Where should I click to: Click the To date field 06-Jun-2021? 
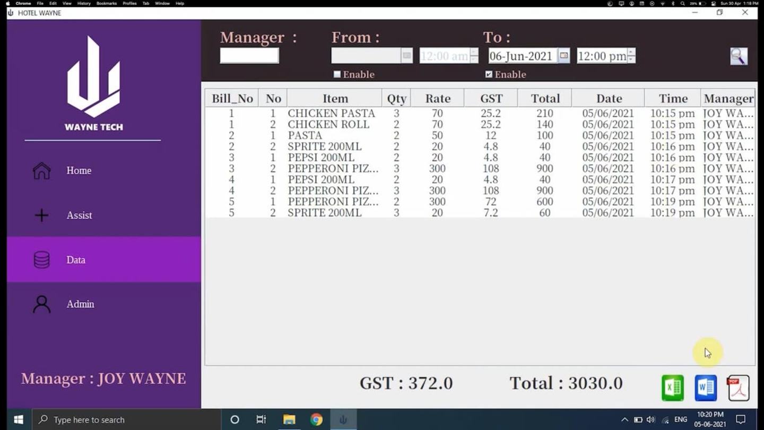[522, 56]
